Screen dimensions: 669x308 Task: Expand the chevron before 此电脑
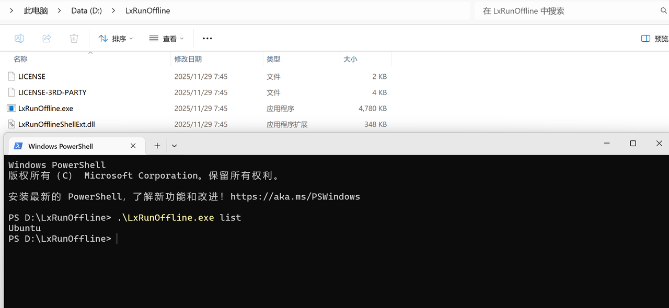11,10
